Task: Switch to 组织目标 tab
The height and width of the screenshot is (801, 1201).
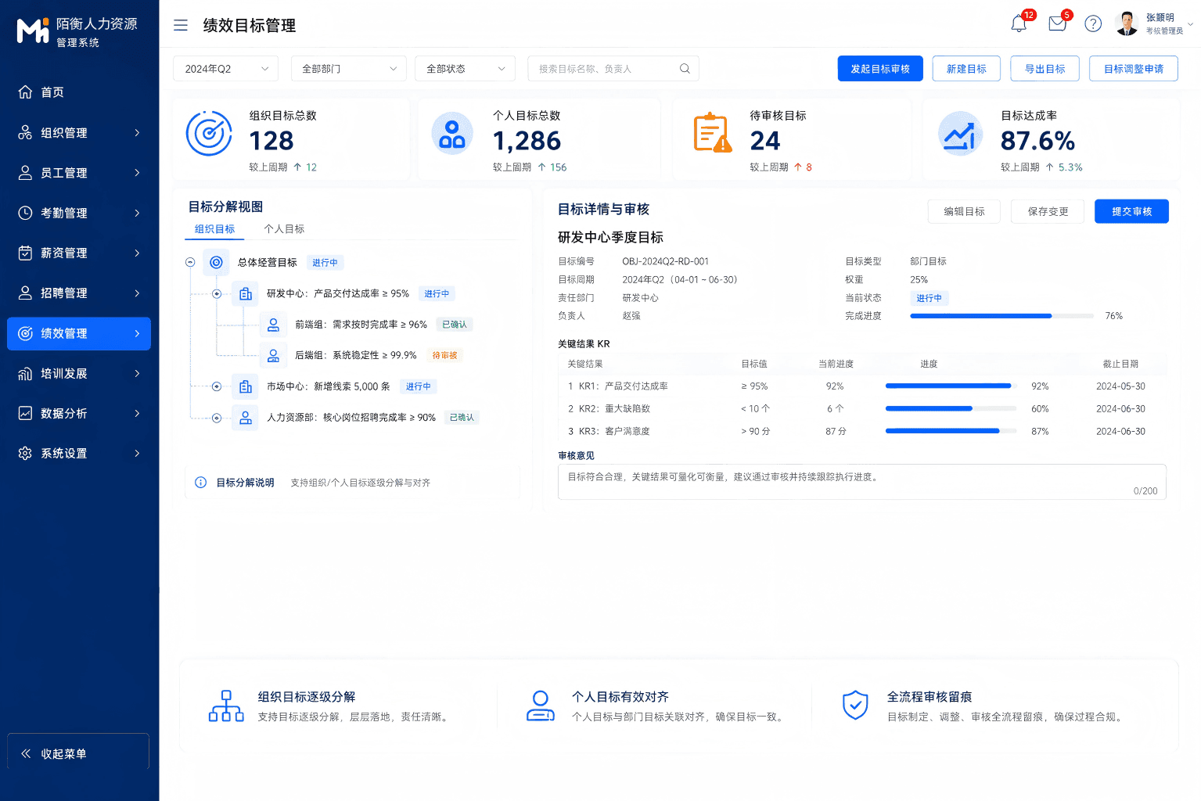Action: [214, 229]
